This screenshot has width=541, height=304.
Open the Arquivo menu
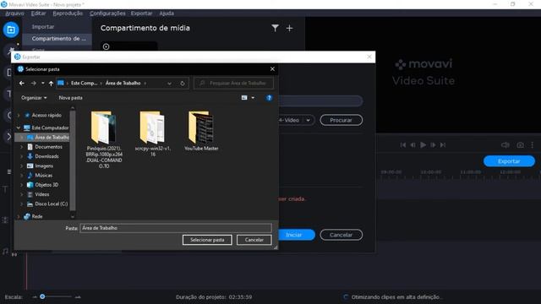click(14, 14)
